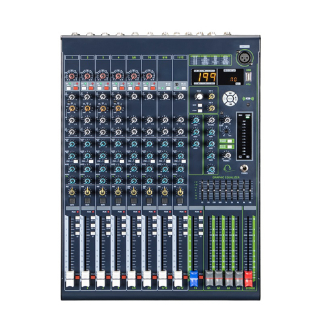The width and height of the screenshot is (323, 323).
Task: Click the XLR lamp socket at top right
Action: click(245, 57)
